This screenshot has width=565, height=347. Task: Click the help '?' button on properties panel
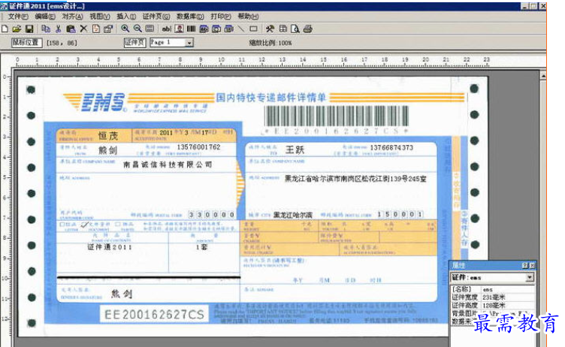[x=525, y=266]
